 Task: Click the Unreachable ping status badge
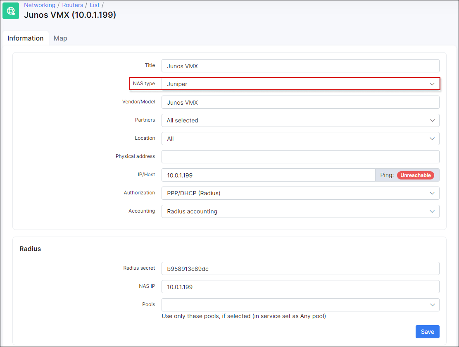tap(416, 175)
